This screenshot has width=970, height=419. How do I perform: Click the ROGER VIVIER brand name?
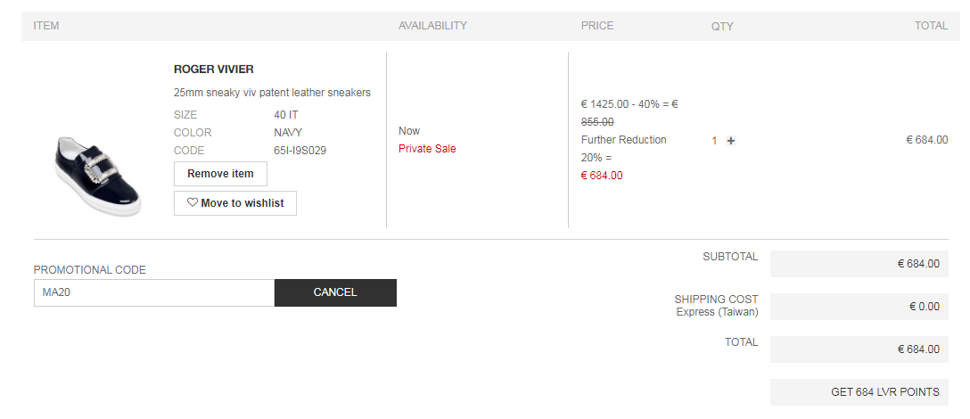click(214, 70)
